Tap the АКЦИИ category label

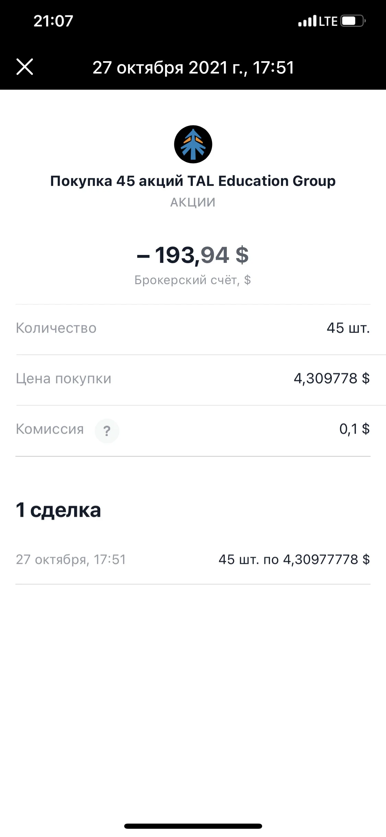[193, 202]
